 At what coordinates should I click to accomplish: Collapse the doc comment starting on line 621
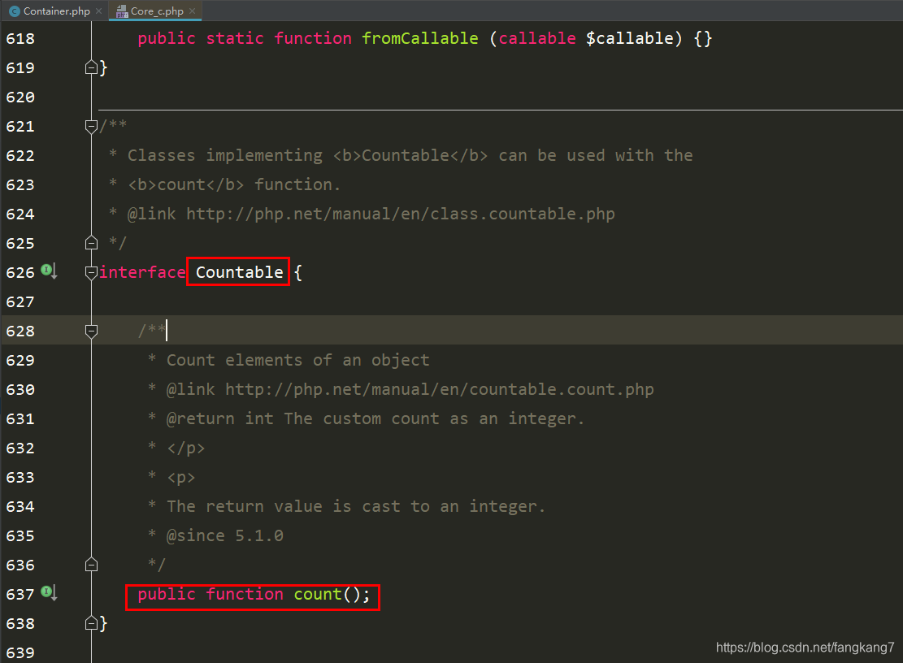(x=91, y=127)
